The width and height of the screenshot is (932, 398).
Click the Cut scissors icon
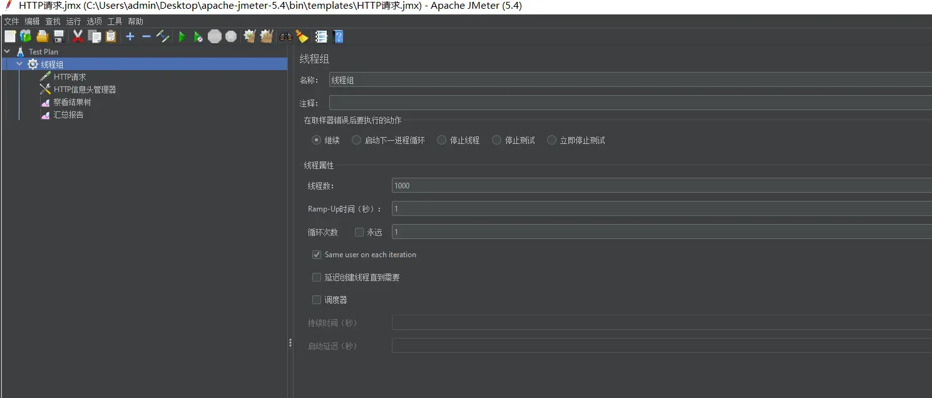pos(78,37)
